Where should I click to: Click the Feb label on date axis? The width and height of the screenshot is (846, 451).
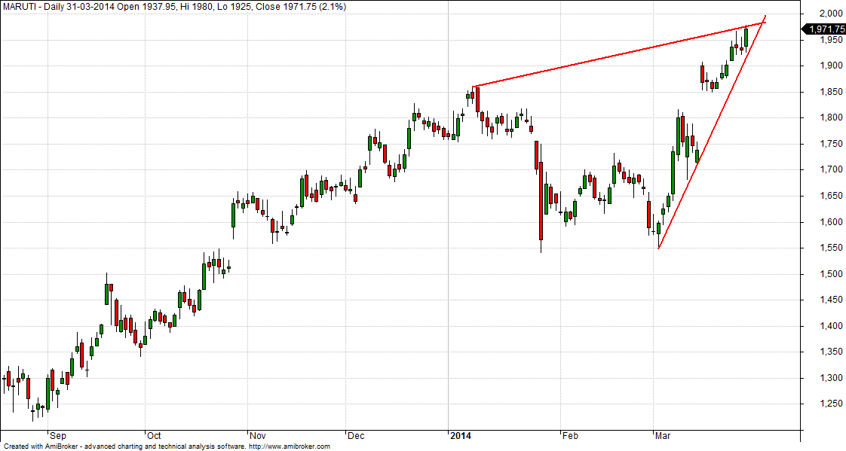(x=572, y=435)
